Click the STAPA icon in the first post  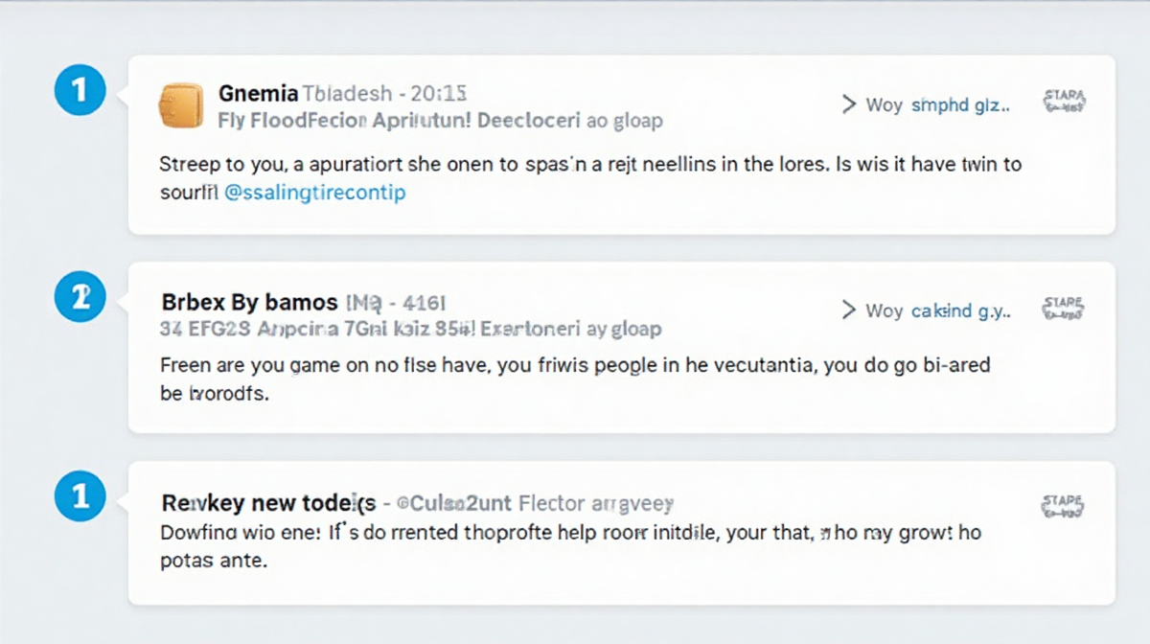(x=1063, y=102)
